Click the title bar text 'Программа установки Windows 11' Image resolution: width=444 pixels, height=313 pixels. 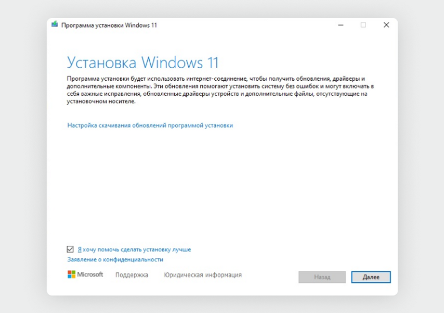[x=109, y=25]
